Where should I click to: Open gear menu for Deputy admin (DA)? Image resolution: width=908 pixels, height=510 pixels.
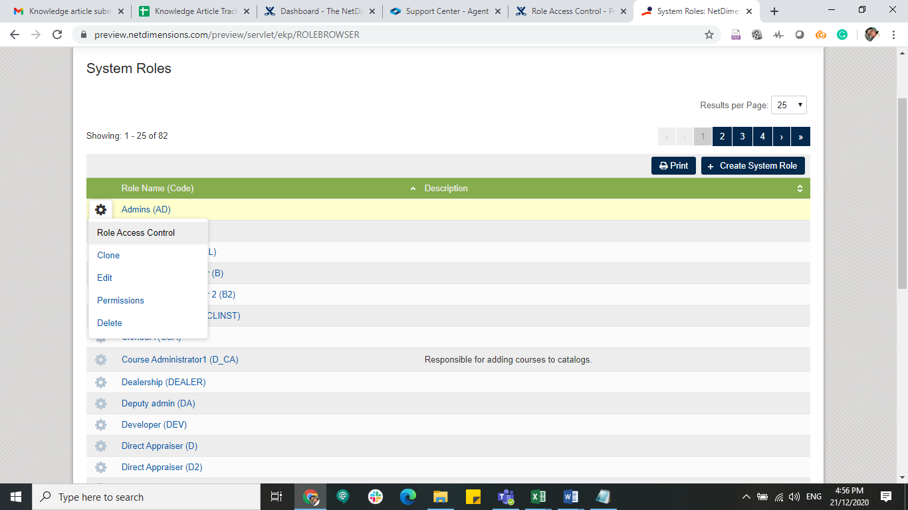tap(100, 404)
